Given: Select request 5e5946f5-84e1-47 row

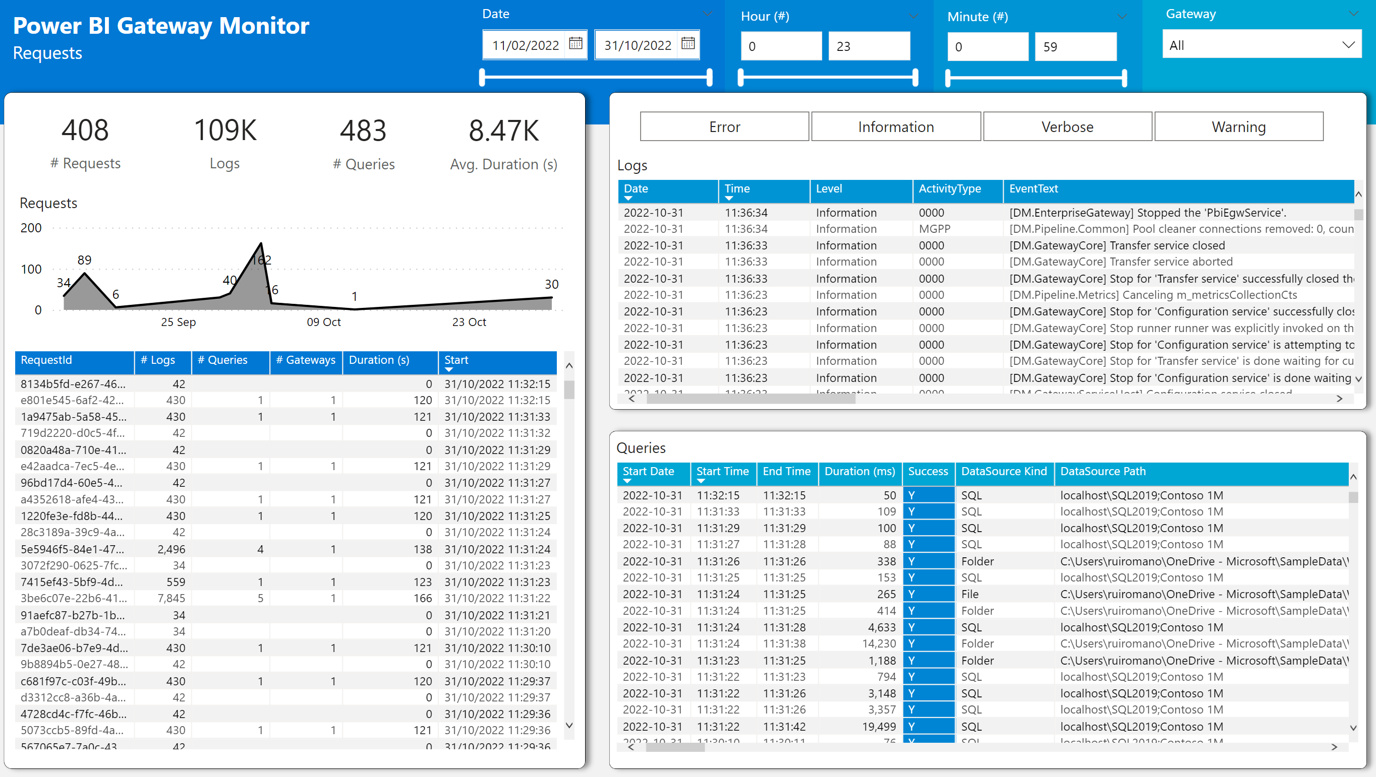Looking at the screenshot, I should [x=73, y=549].
